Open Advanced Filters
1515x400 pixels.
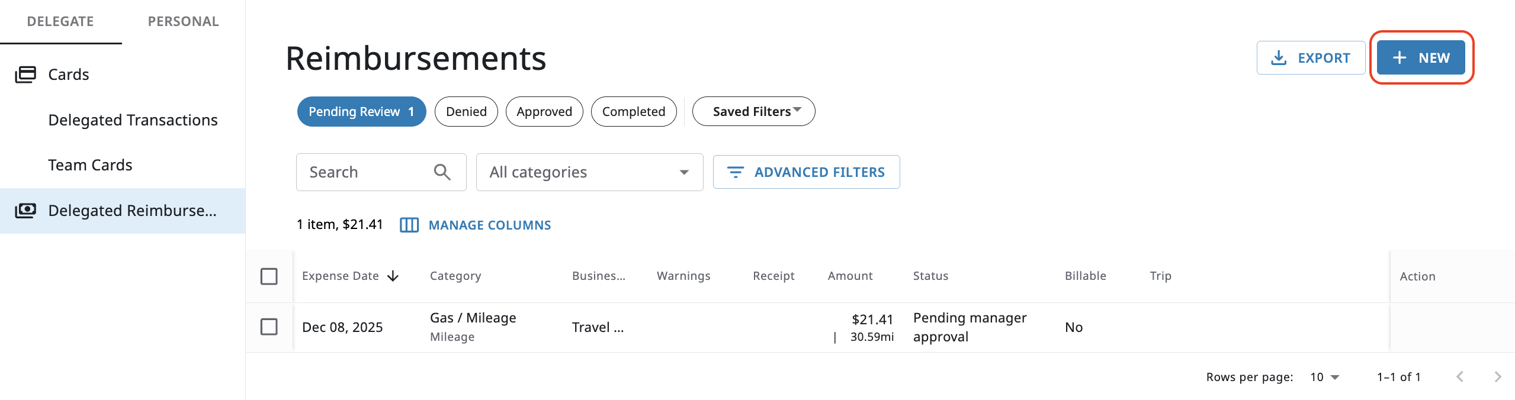tap(806, 172)
